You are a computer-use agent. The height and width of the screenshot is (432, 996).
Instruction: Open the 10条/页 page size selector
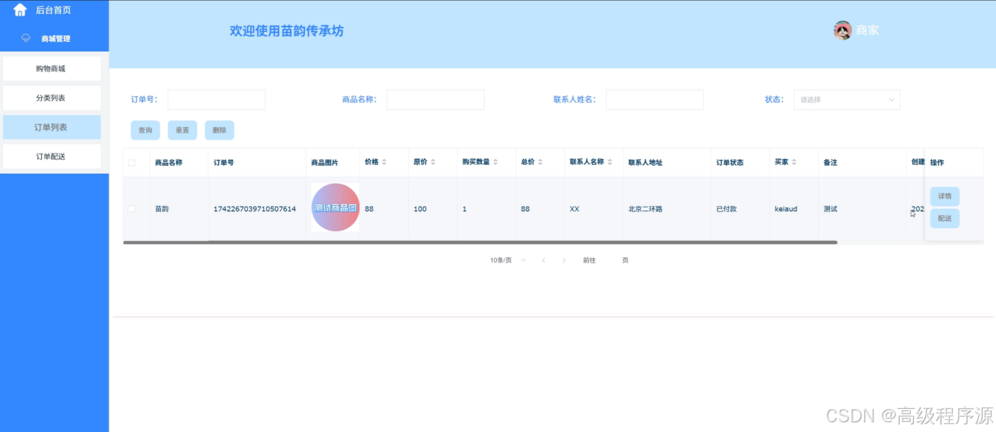[508, 260]
